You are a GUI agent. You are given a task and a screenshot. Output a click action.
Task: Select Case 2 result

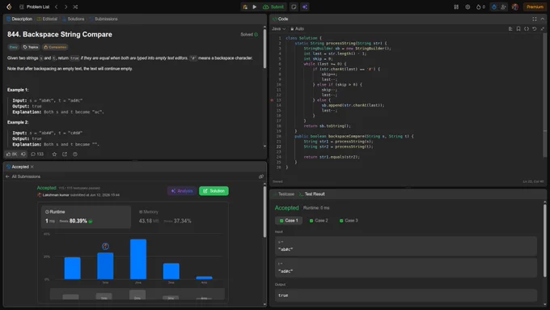click(319, 220)
